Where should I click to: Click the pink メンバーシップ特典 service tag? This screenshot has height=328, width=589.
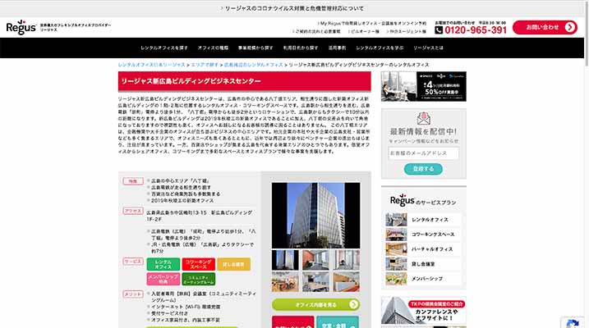click(x=163, y=279)
